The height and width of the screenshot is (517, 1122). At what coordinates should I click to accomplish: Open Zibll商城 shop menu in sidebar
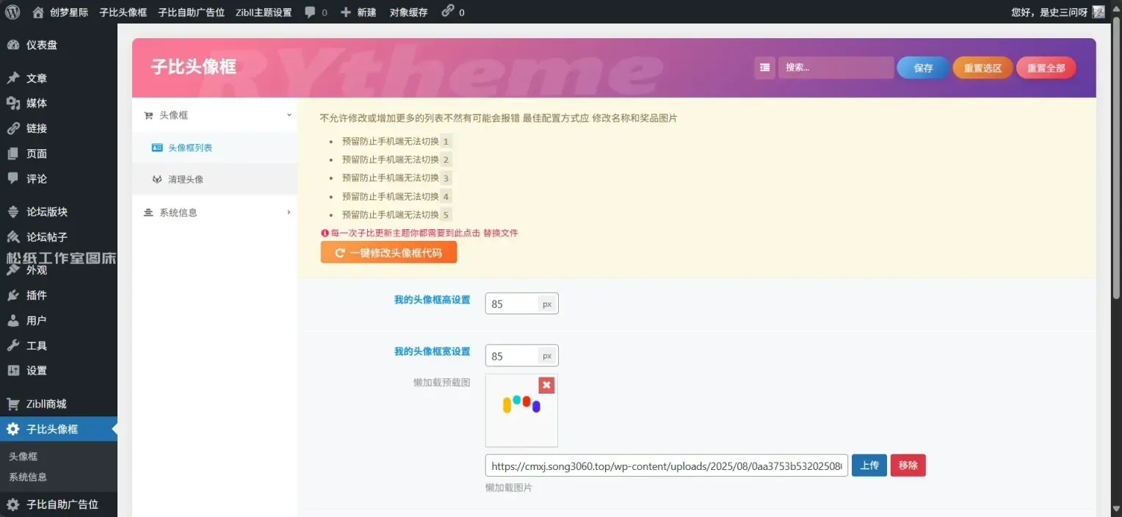(x=46, y=404)
